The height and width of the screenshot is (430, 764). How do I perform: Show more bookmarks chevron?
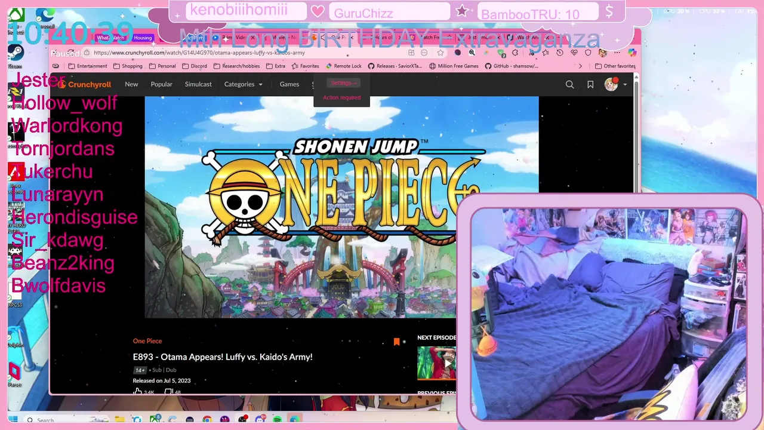580,66
